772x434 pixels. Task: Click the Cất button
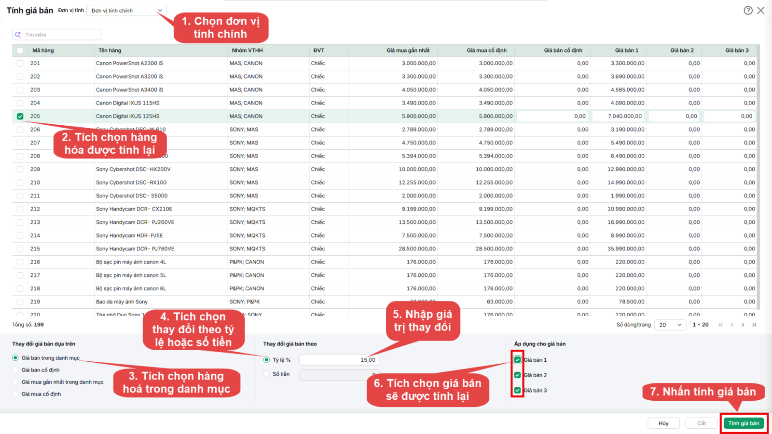coord(702,423)
